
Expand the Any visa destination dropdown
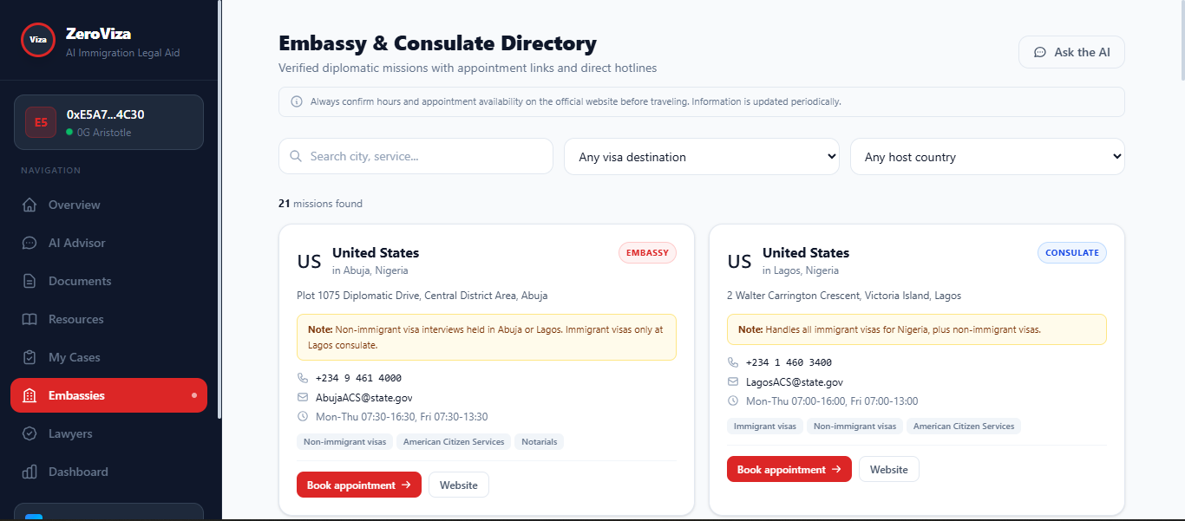pos(702,156)
